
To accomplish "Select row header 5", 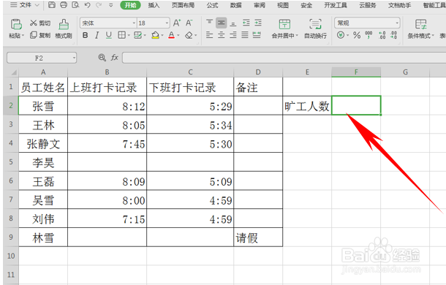I will [x=11, y=161].
